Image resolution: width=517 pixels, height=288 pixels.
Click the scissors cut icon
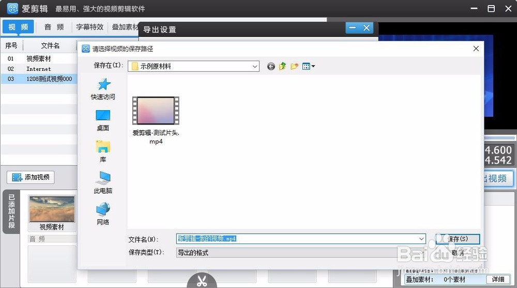pyautogui.click(x=202, y=280)
